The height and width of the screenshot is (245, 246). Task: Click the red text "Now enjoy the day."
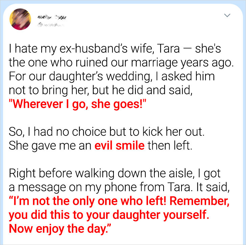[x=60, y=229]
